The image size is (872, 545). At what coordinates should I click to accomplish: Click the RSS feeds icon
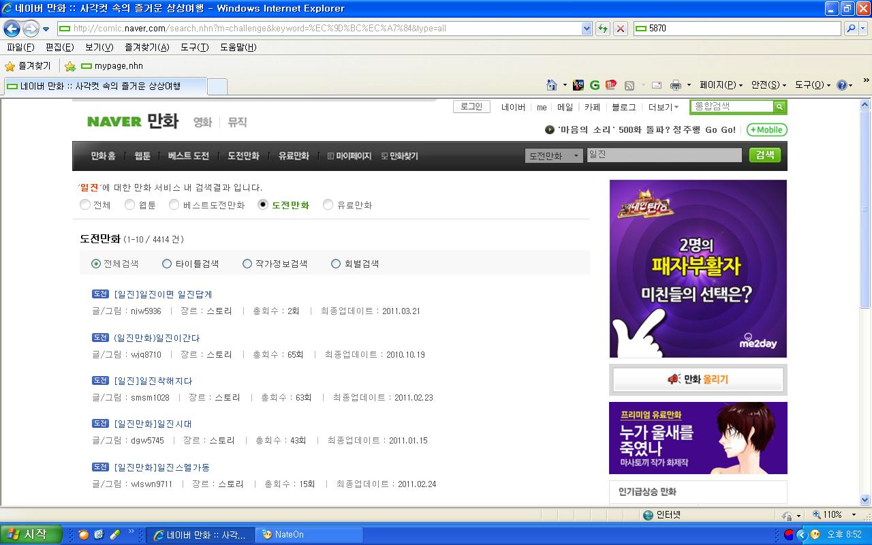[629, 85]
